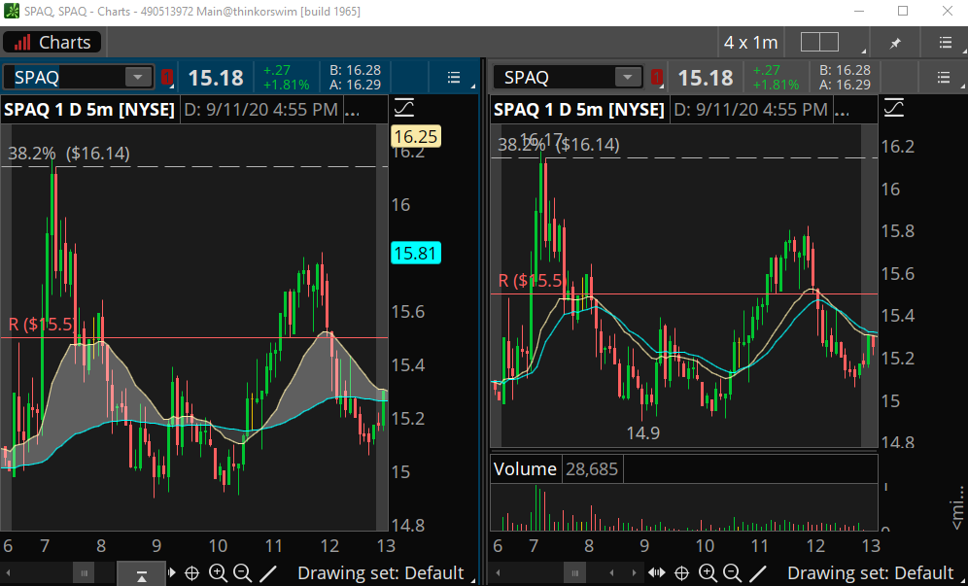Click the 16.17 high price label

click(x=541, y=138)
